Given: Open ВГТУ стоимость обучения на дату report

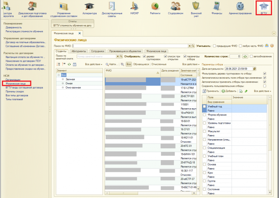Looking at the screenshot, I should point(73,25).
